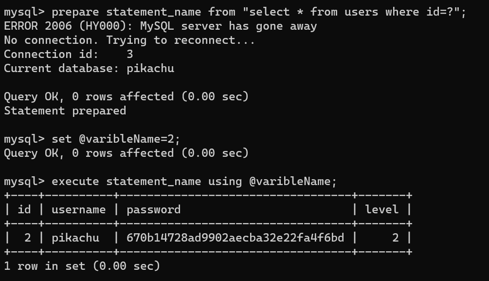The image size is (489, 281).
Task: Click the Connection id value 3
Action: (129, 54)
